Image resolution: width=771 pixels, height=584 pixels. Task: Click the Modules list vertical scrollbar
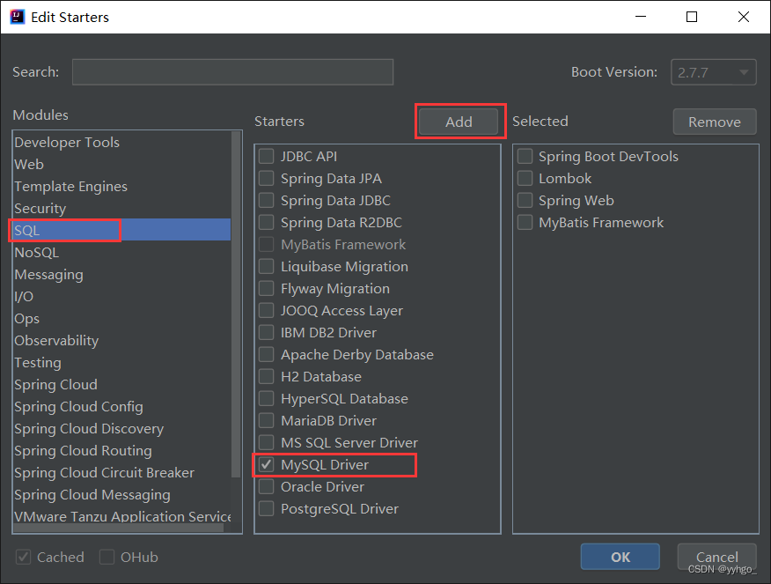[x=236, y=304]
